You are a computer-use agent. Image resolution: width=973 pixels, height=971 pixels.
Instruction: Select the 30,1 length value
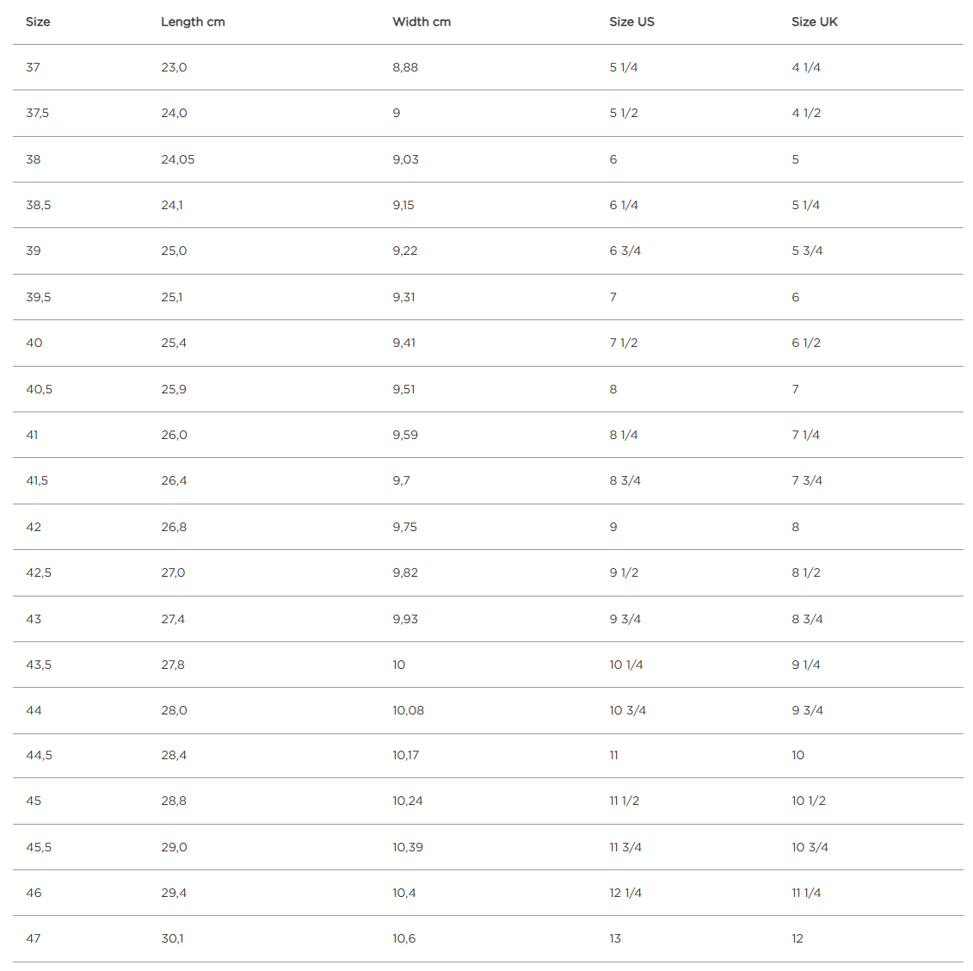172,938
